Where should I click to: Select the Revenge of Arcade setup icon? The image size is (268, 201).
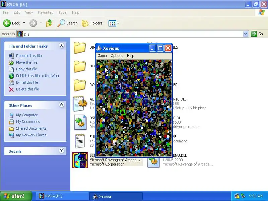click(80, 160)
